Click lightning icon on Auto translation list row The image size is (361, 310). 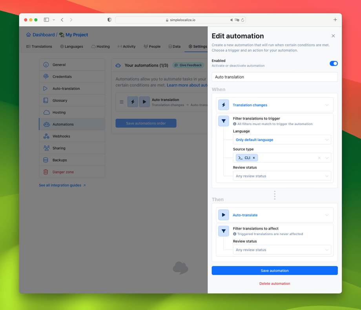coord(133,102)
